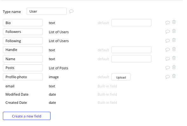Add a comment to Handle field
This screenshot has height=126, width=187.
pyautogui.click(x=167, y=50)
